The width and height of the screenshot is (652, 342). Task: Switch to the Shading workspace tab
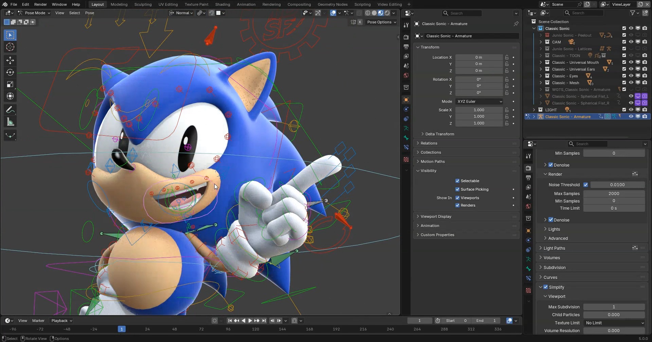click(222, 4)
